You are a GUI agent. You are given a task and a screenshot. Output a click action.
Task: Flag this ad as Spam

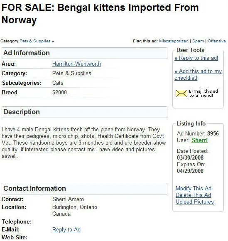[198, 41]
